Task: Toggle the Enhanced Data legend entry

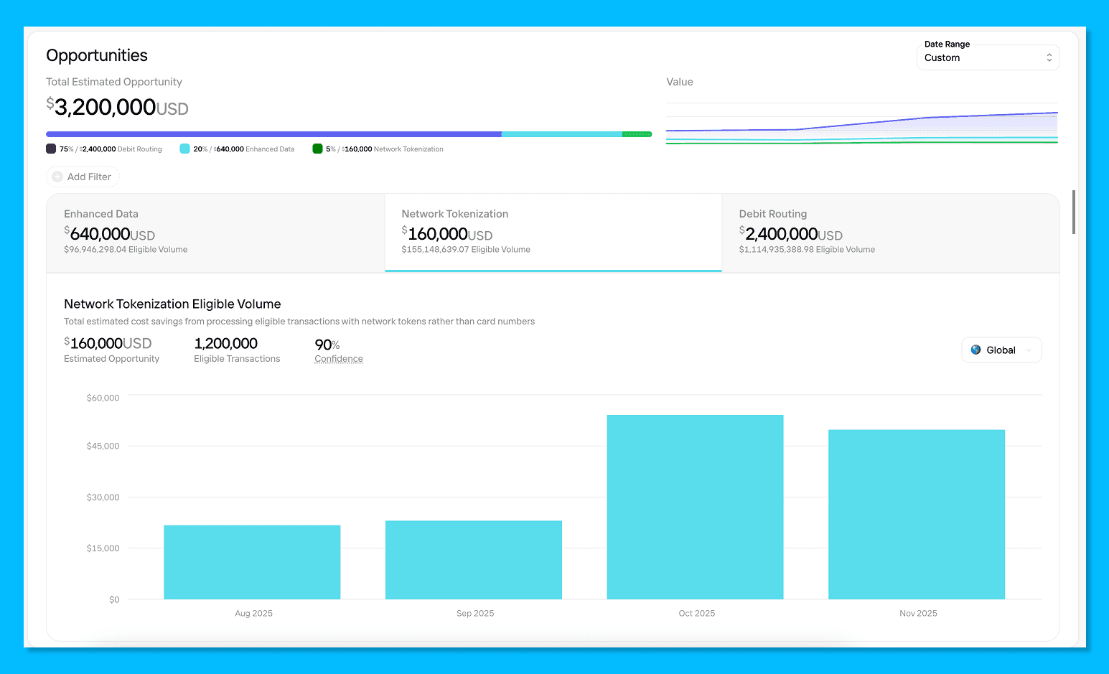Action: [x=237, y=149]
